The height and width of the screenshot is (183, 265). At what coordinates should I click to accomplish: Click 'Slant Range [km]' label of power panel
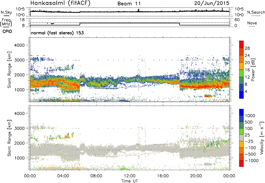click(x=9, y=70)
